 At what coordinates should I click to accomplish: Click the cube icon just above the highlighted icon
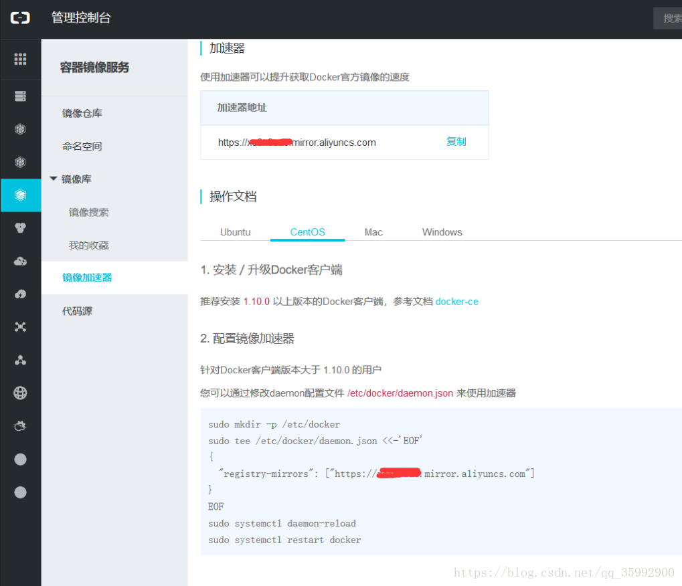(x=20, y=162)
